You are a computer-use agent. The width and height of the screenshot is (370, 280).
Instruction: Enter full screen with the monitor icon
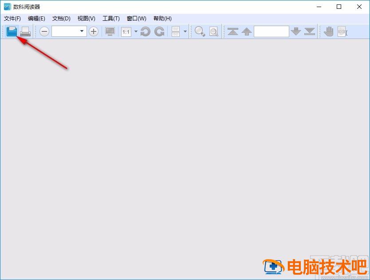pos(110,31)
